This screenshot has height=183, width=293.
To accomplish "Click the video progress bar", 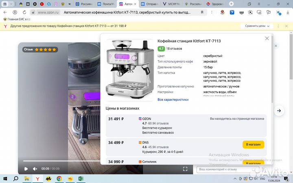I will click(x=61, y=161).
